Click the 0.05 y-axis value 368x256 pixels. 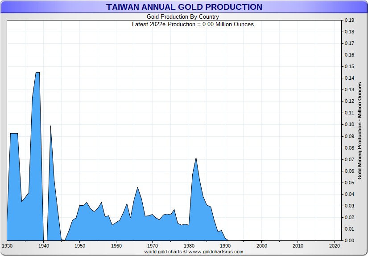coord(349,183)
